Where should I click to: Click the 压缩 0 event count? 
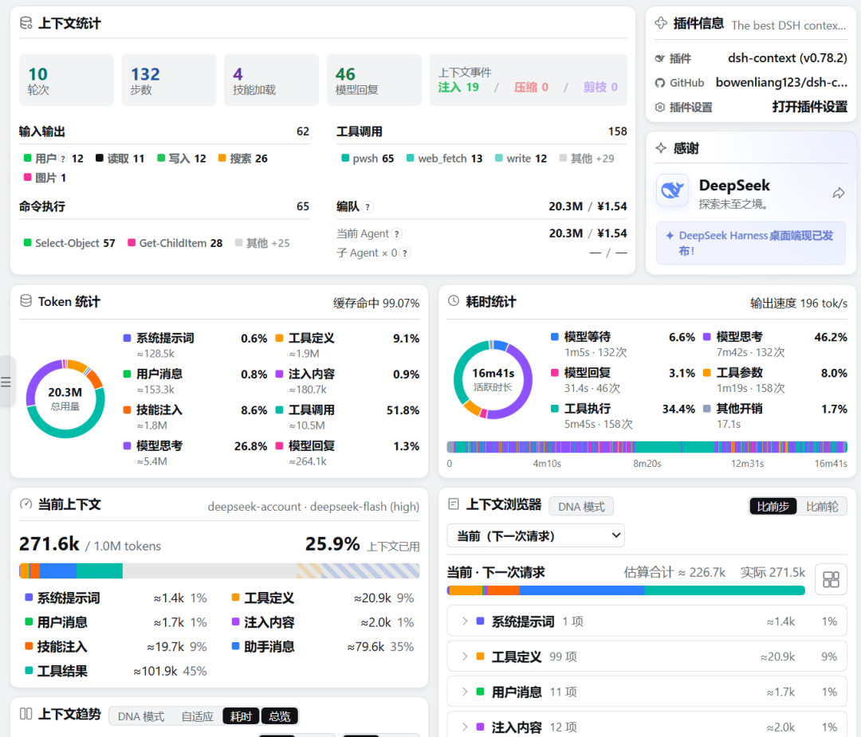pyautogui.click(x=531, y=88)
